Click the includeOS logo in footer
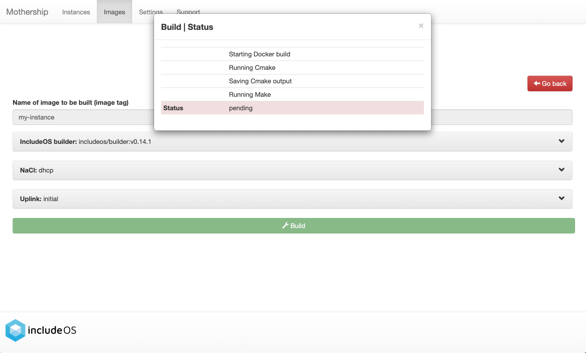The width and height of the screenshot is (586, 353). pos(41,330)
